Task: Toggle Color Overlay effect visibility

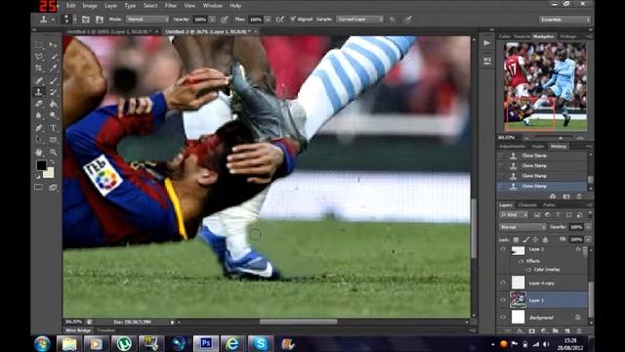Action: pos(528,270)
